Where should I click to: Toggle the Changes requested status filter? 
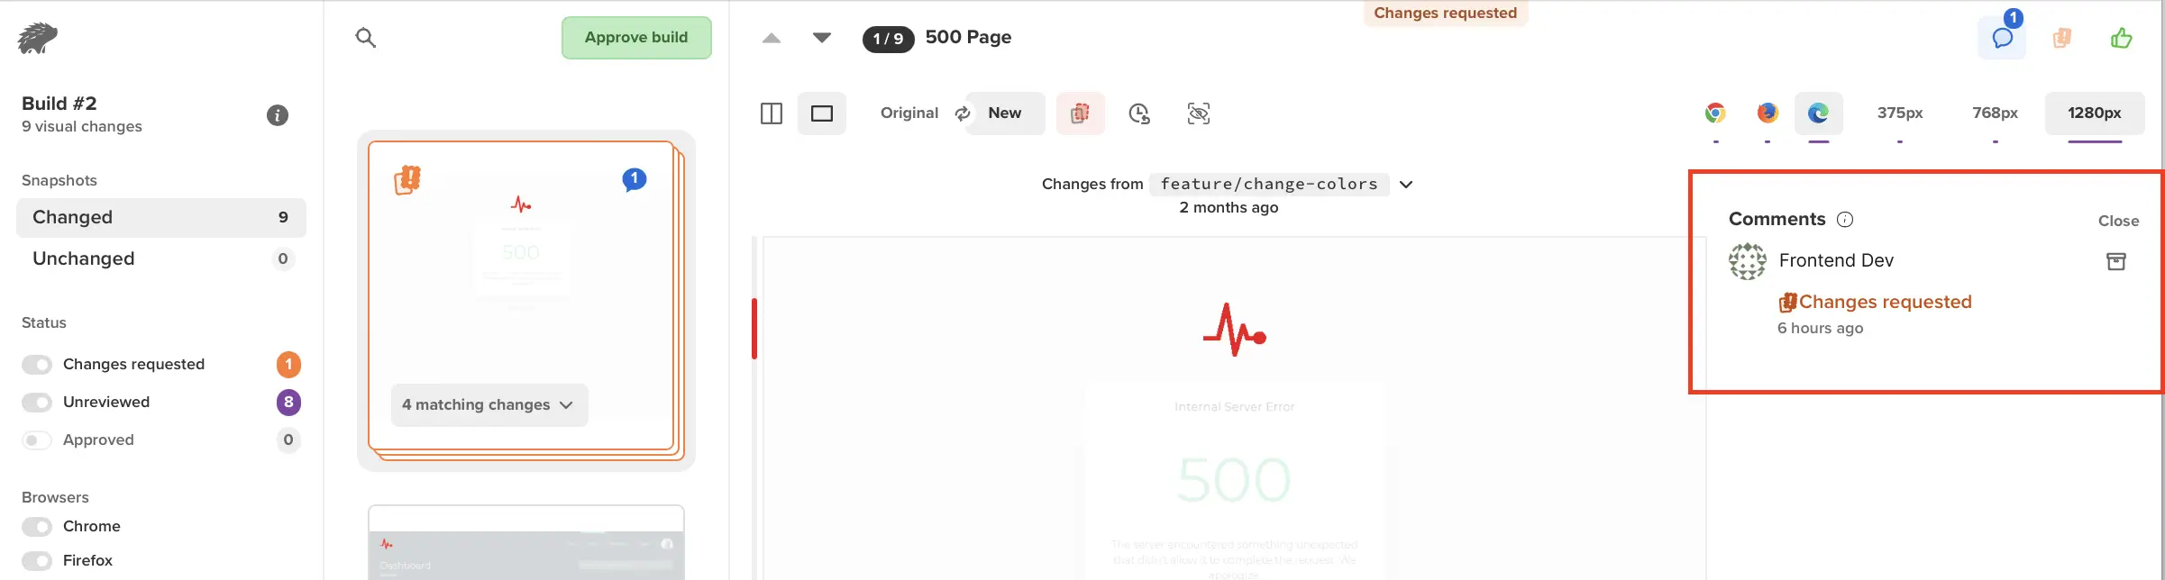click(x=37, y=365)
